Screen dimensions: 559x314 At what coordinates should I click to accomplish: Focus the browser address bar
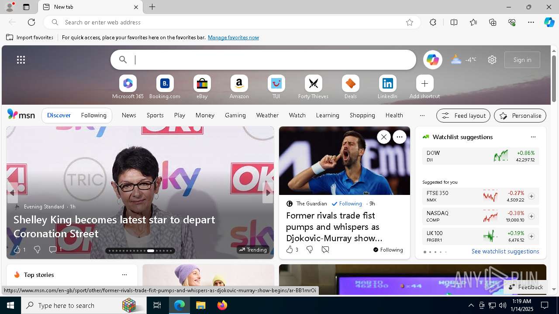pyautogui.click(x=231, y=22)
